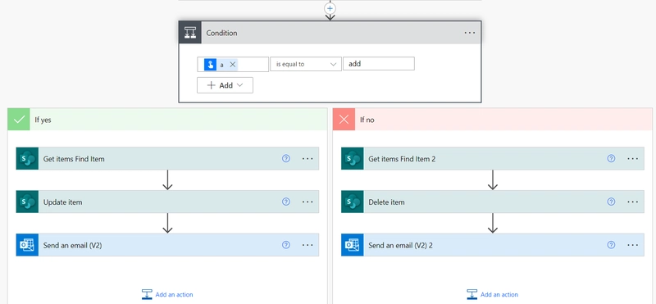Open help for Update item
The image size is (656, 304).
pos(285,202)
